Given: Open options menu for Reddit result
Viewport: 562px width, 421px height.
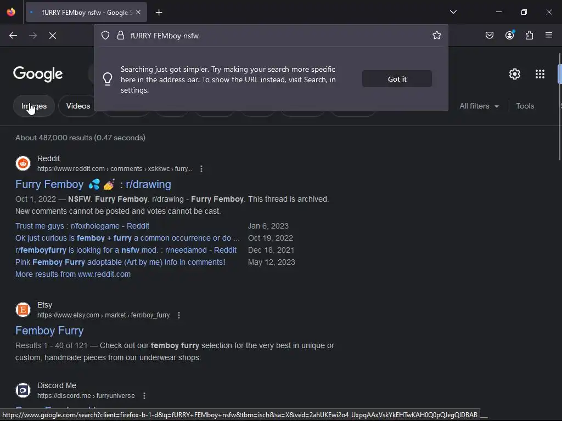Looking at the screenshot, I should (201, 169).
